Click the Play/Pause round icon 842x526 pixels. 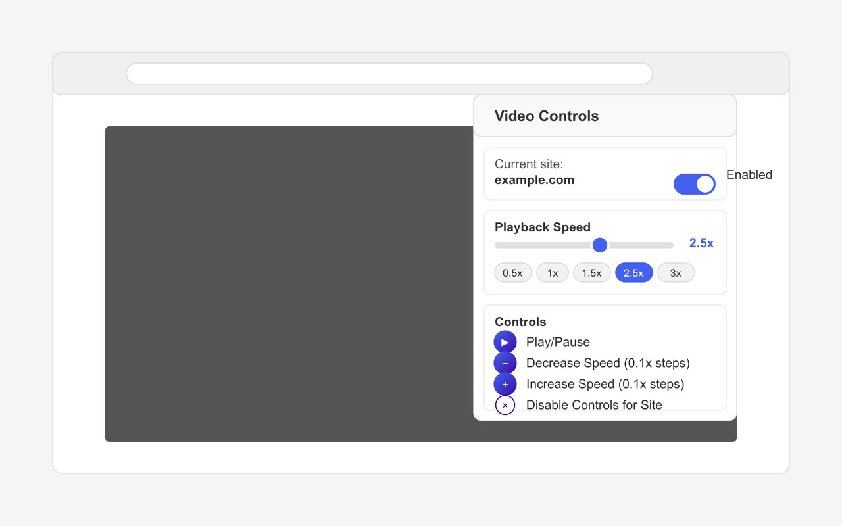505,342
